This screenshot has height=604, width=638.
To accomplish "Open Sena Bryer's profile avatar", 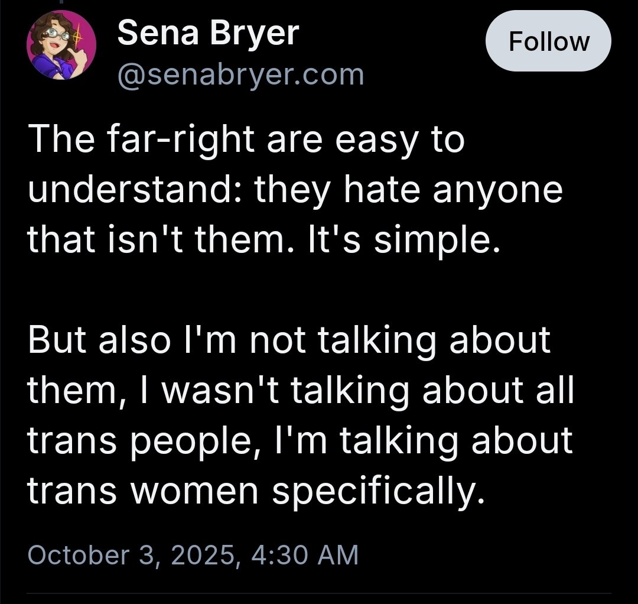I will pos(61,46).
